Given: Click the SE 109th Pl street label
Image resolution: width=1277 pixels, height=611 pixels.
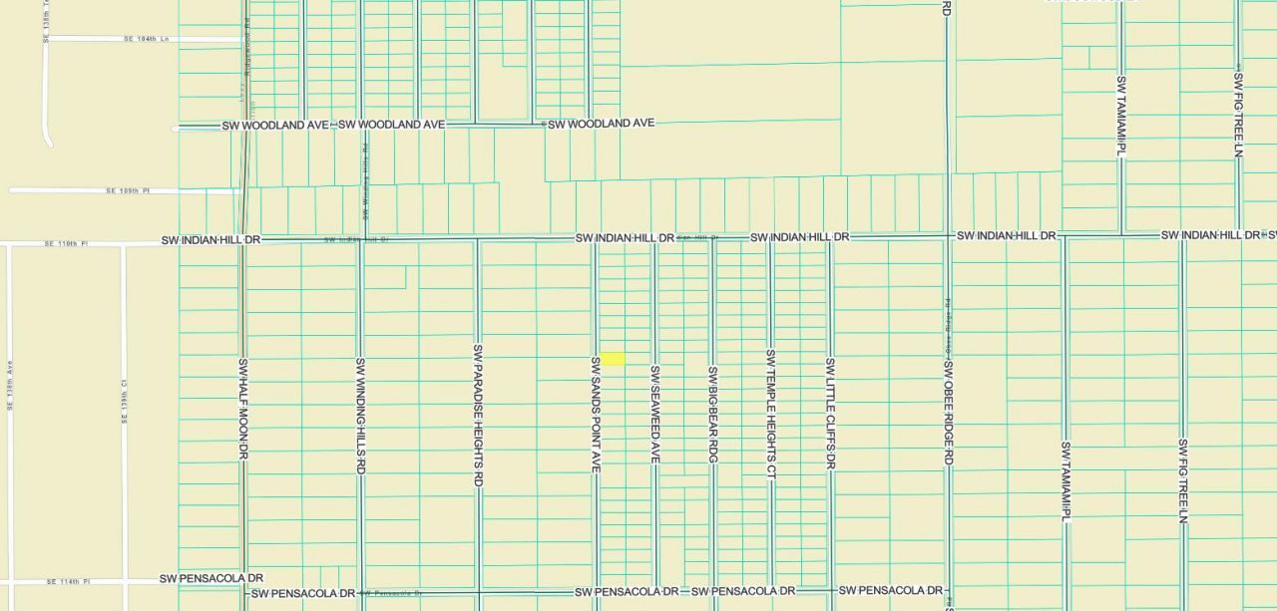Looking at the screenshot, I should pos(128,190).
